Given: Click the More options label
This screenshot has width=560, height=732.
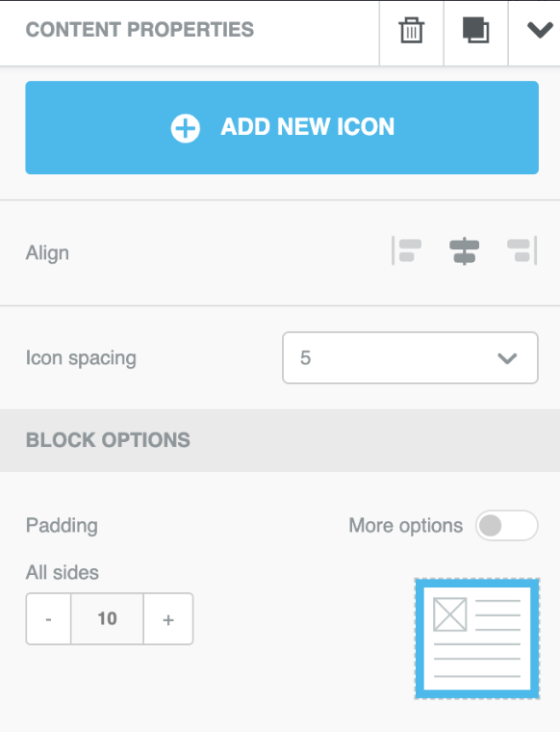Looking at the screenshot, I should click(406, 526).
